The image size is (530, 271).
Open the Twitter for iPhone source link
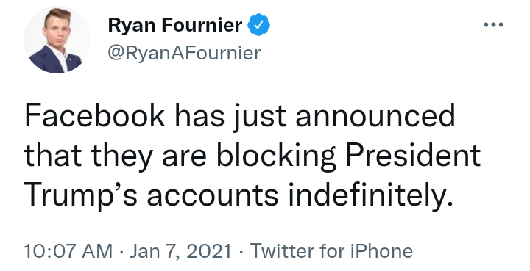(x=331, y=251)
